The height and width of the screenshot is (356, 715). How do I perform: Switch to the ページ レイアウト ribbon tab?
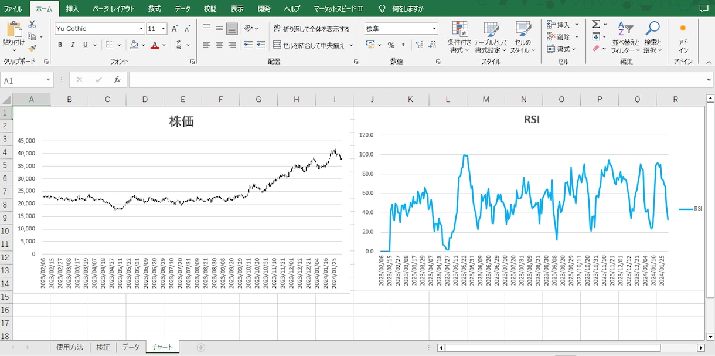coord(114,9)
